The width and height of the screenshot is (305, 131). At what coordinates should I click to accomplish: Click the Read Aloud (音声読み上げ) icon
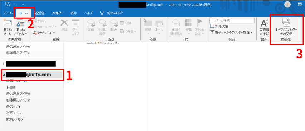[264, 27]
